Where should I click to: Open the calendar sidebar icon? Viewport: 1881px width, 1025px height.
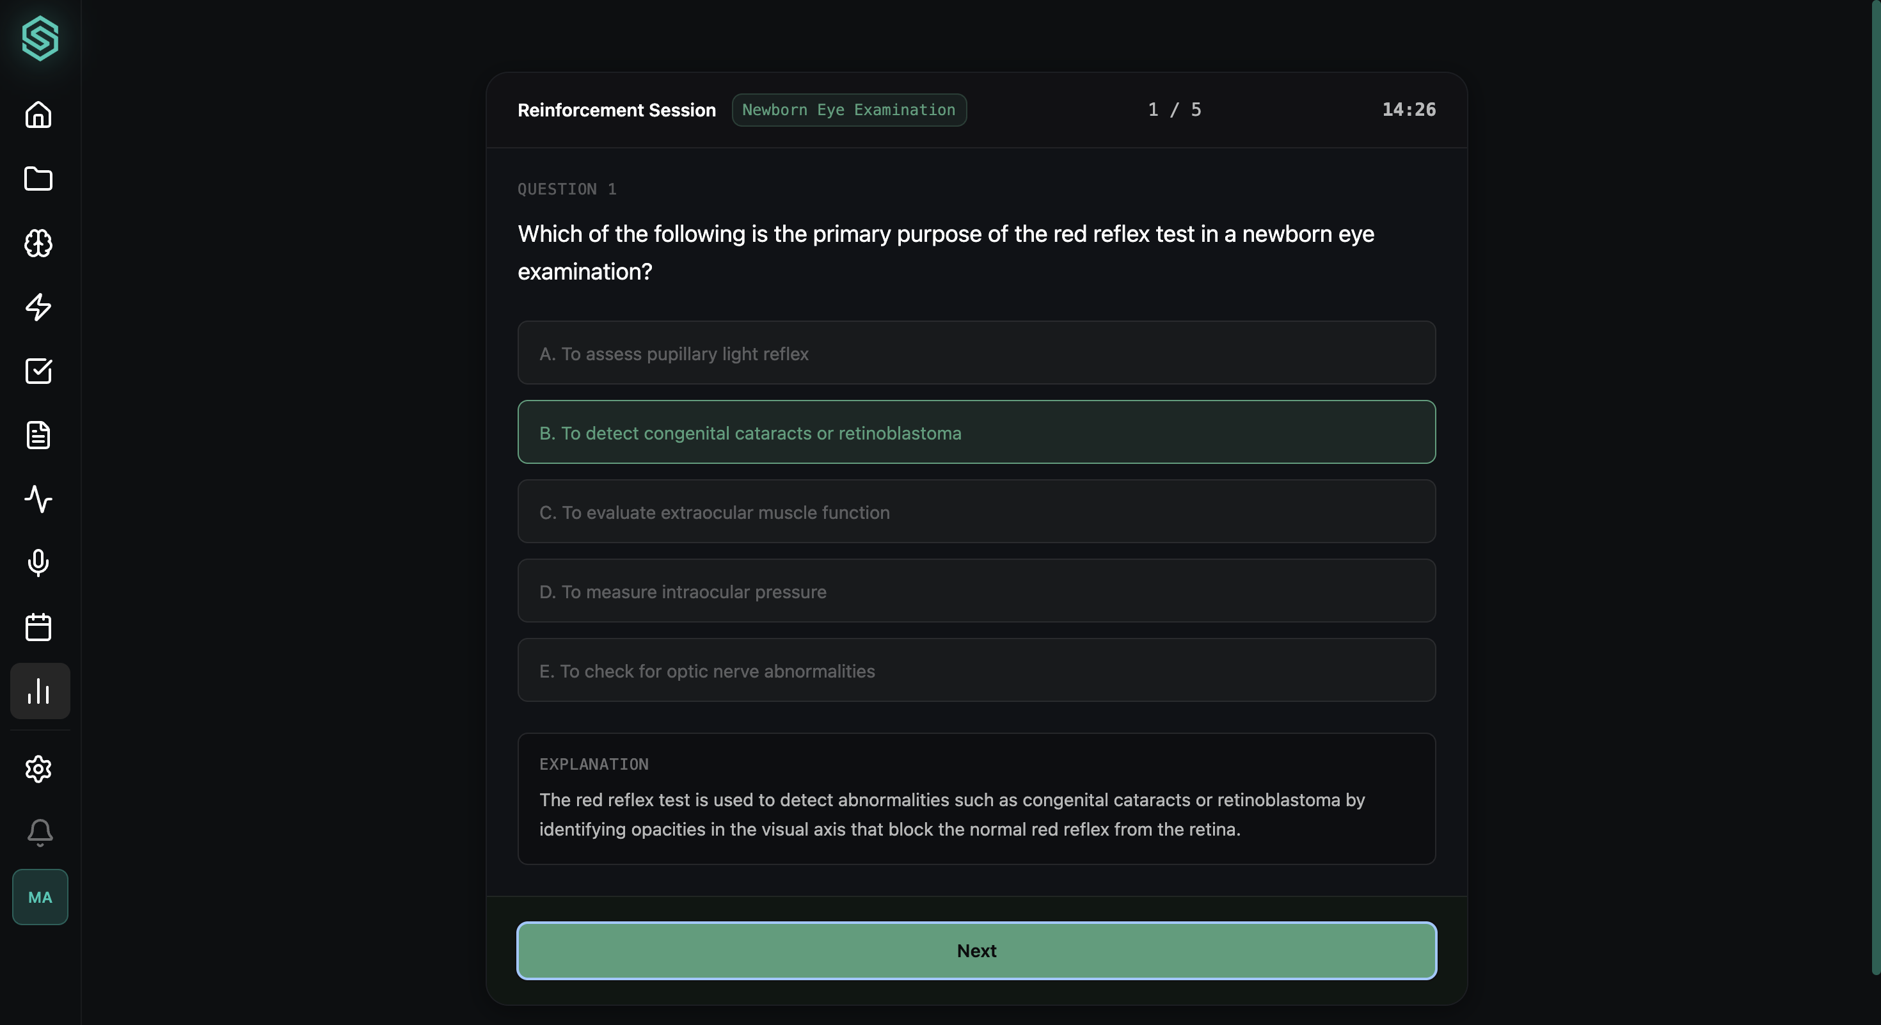[38, 627]
